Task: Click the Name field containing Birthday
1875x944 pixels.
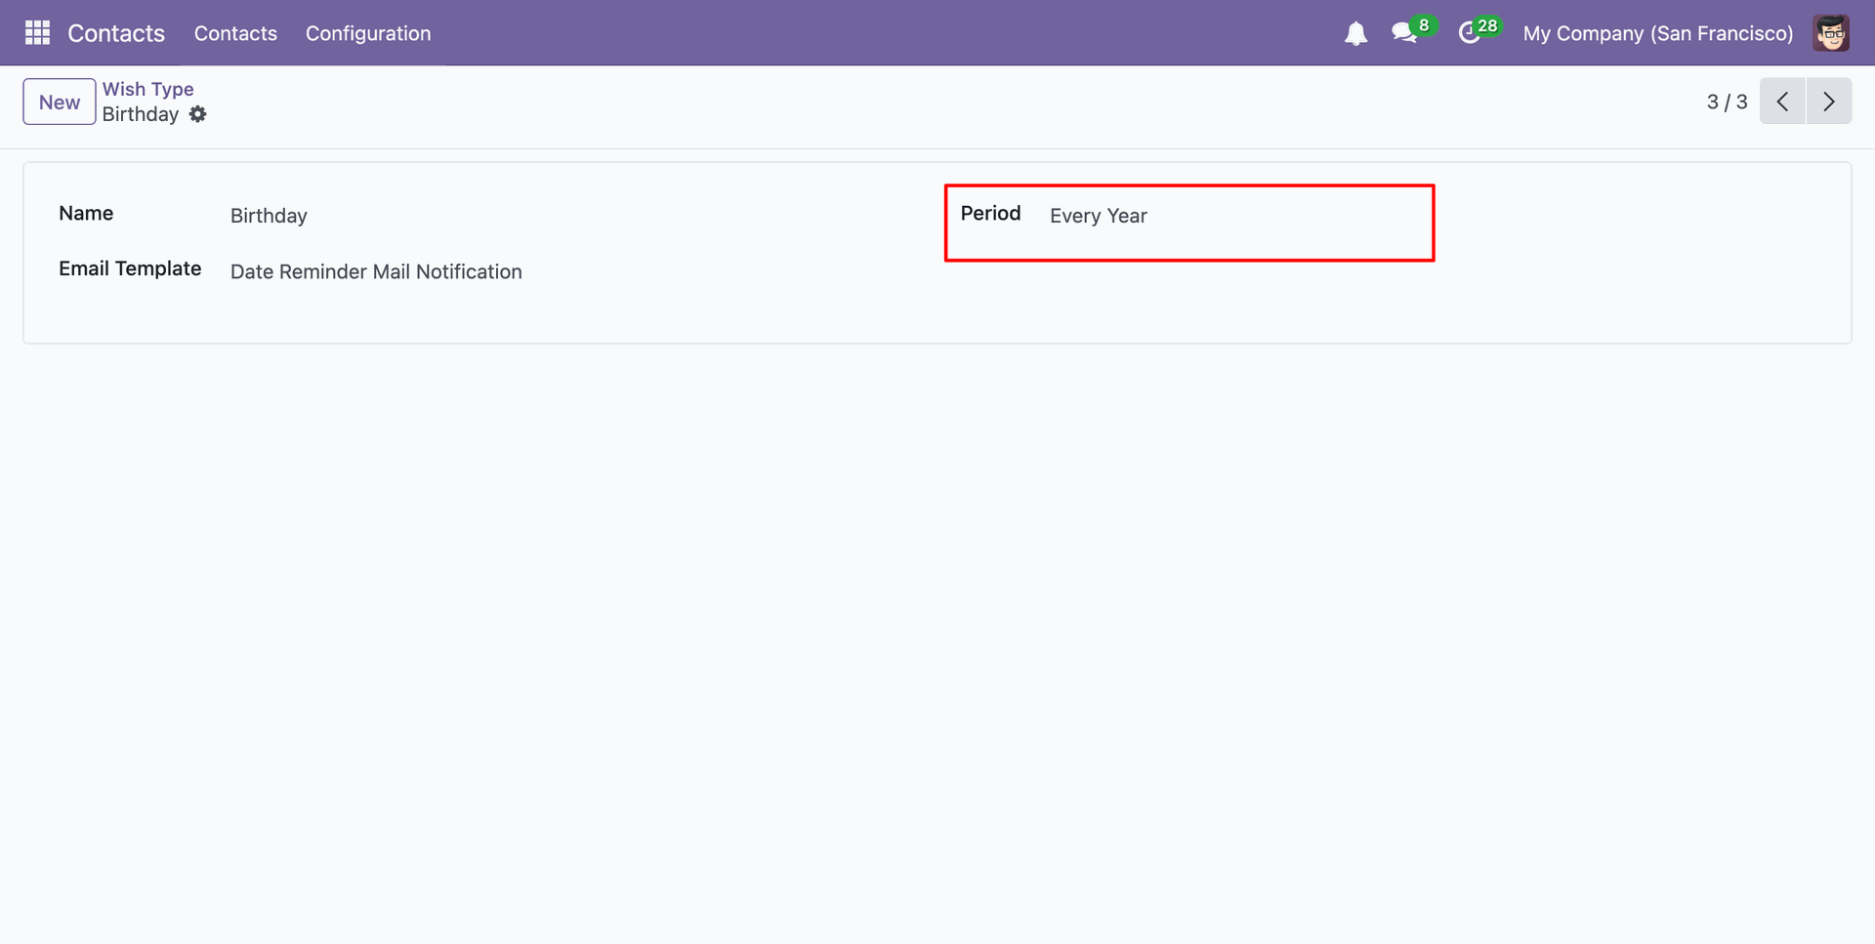Action: pyautogui.click(x=269, y=216)
